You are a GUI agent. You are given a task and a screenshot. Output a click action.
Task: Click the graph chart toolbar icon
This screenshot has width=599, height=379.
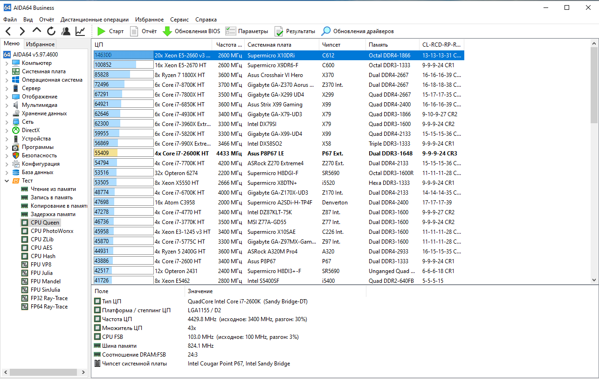pyautogui.click(x=80, y=31)
